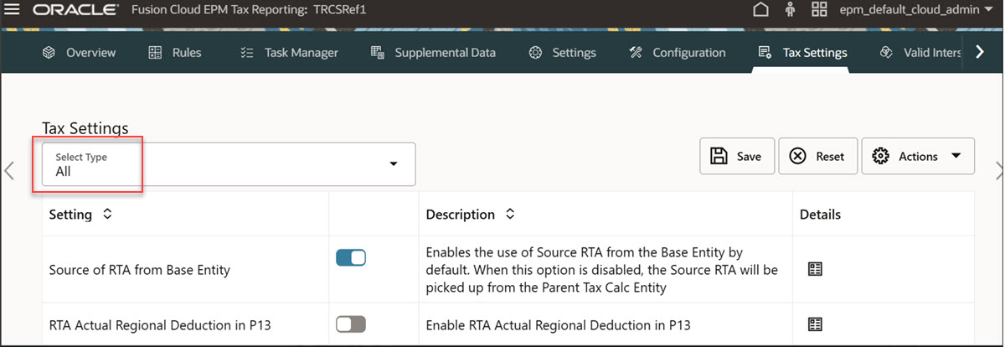Switch to the Rules tab
Viewport: 1005px width, 347px height.
175,52
